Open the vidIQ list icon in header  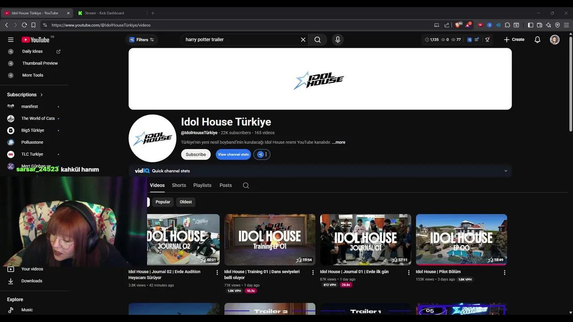click(477, 39)
